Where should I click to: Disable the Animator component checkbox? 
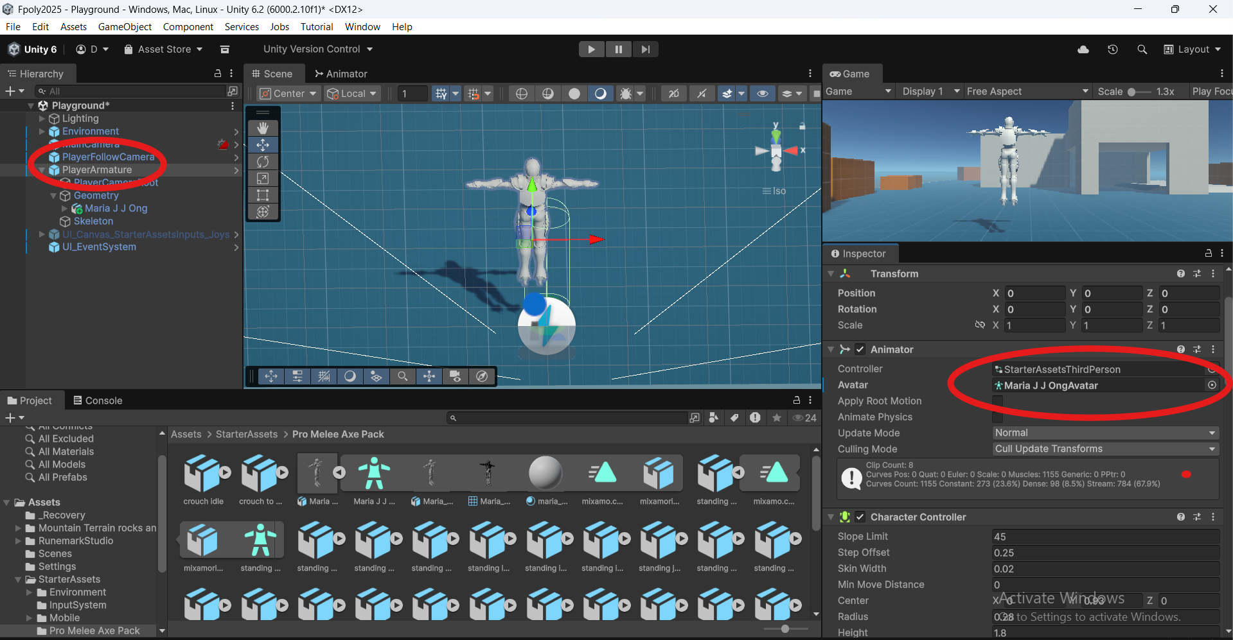click(860, 349)
